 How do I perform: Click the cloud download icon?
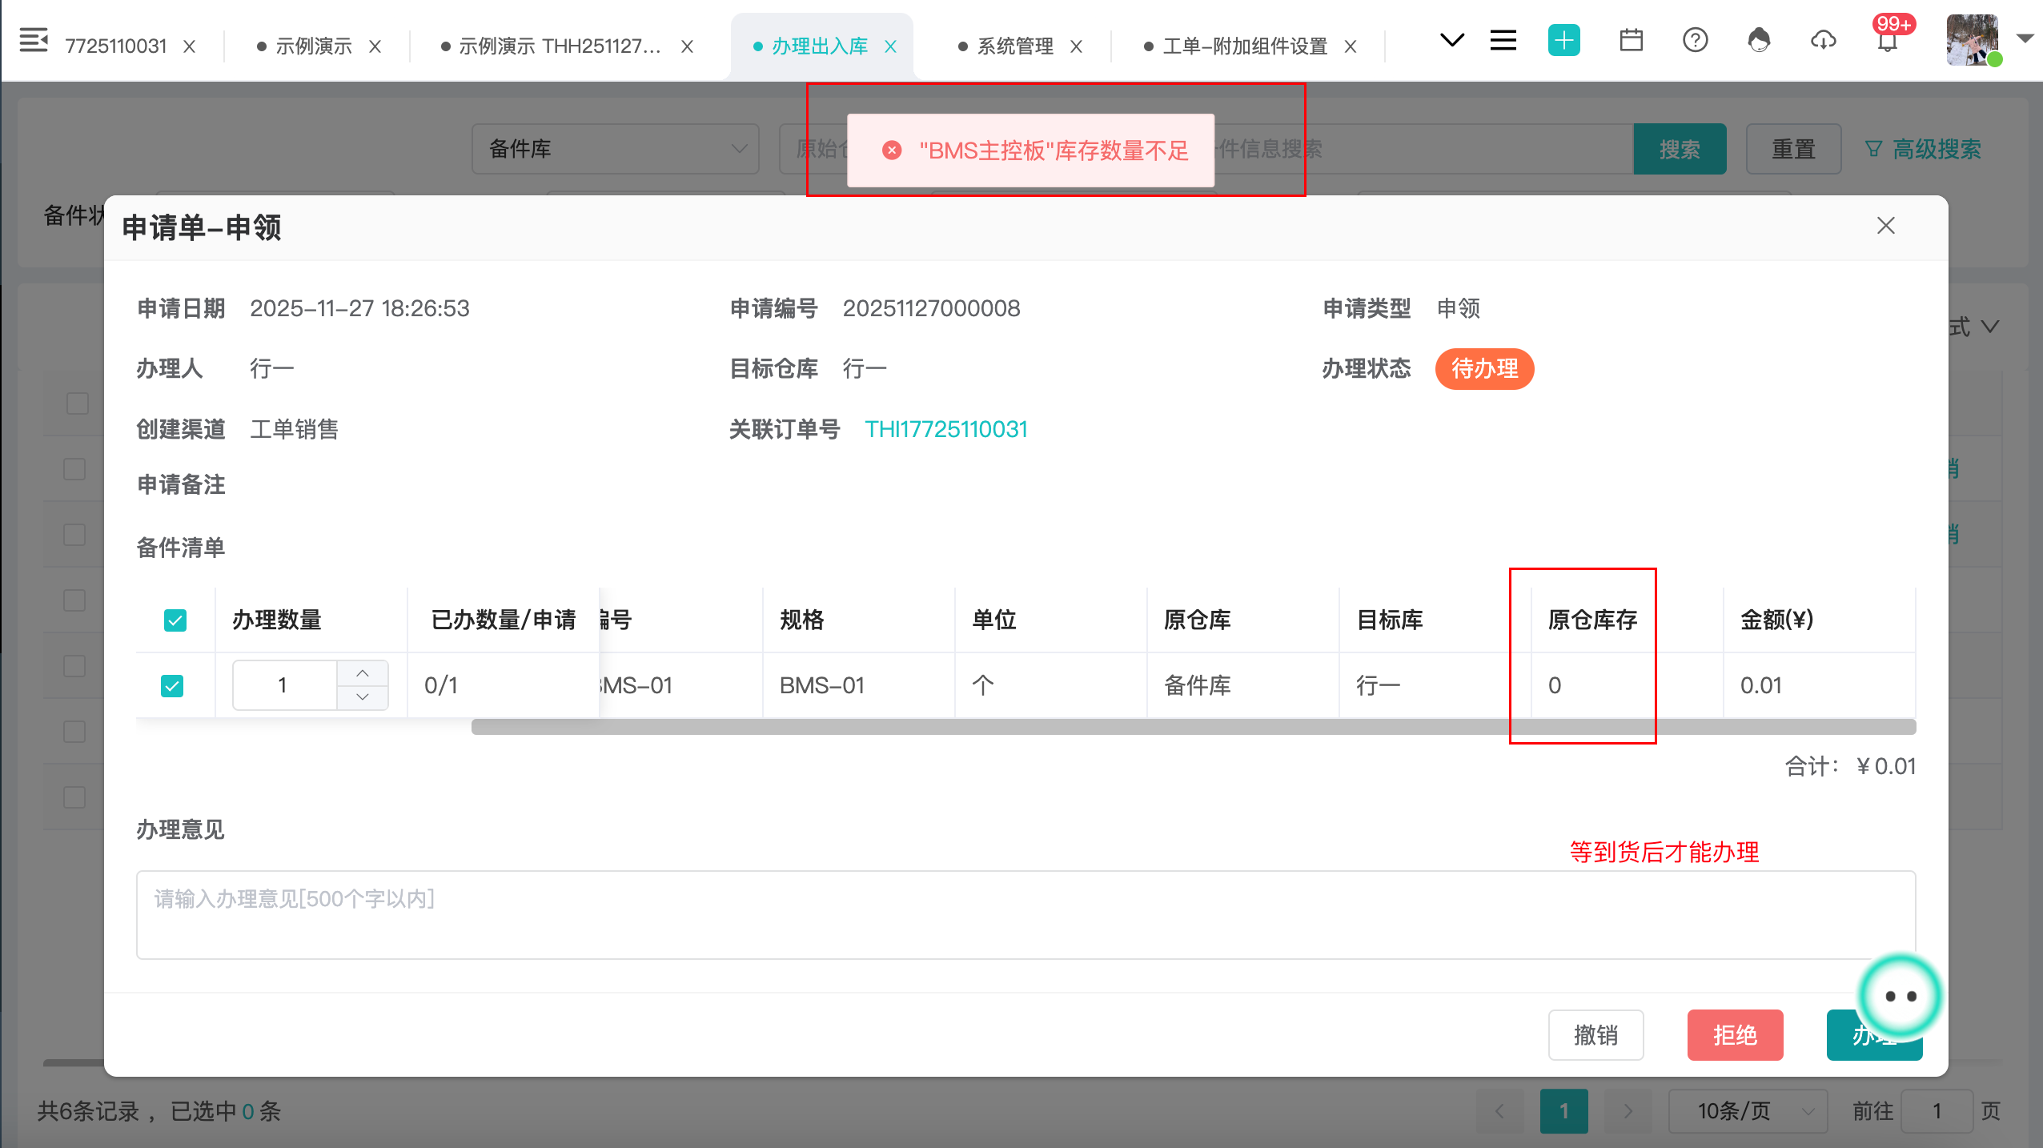click(1823, 40)
